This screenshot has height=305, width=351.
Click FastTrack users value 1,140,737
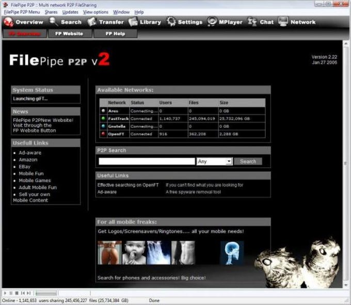169,118
